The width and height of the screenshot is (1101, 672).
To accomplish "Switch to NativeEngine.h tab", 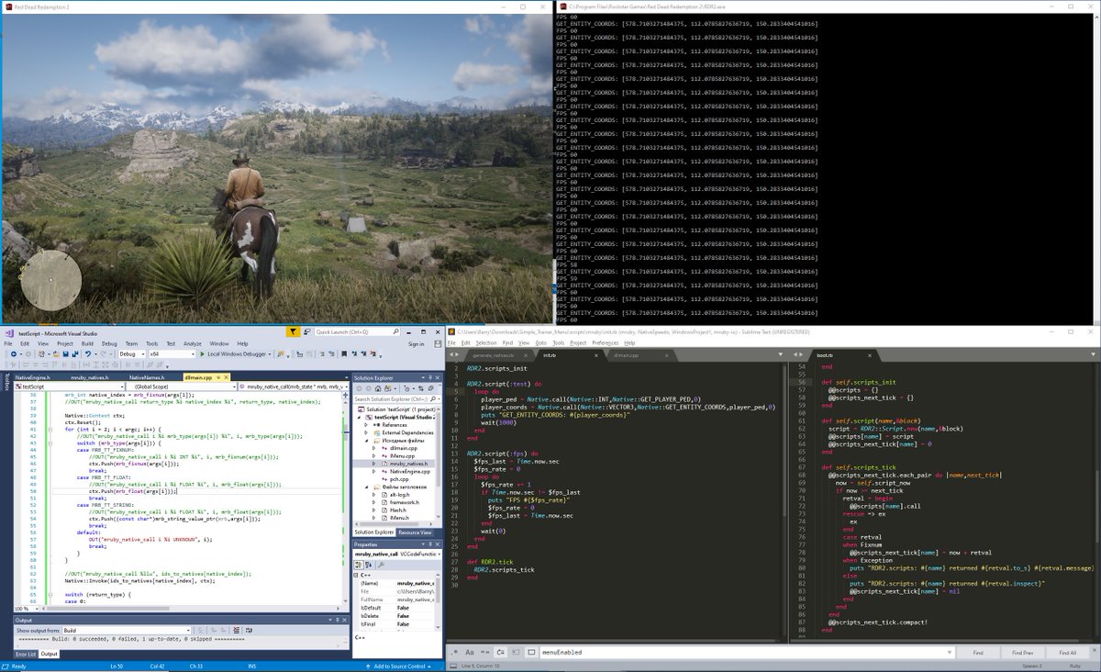I will pos(33,377).
